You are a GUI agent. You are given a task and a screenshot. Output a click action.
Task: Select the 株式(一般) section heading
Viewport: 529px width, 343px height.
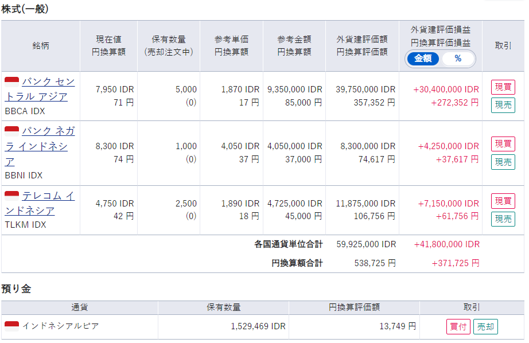(25, 9)
